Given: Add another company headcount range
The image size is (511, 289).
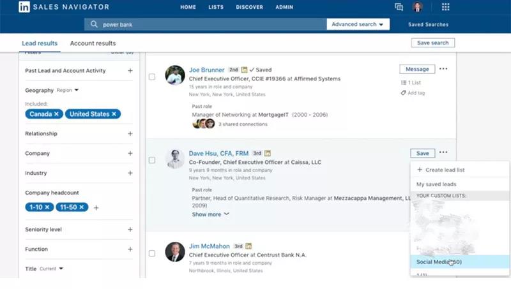Looking at the screenshot, I should click(x=96, y=208).
